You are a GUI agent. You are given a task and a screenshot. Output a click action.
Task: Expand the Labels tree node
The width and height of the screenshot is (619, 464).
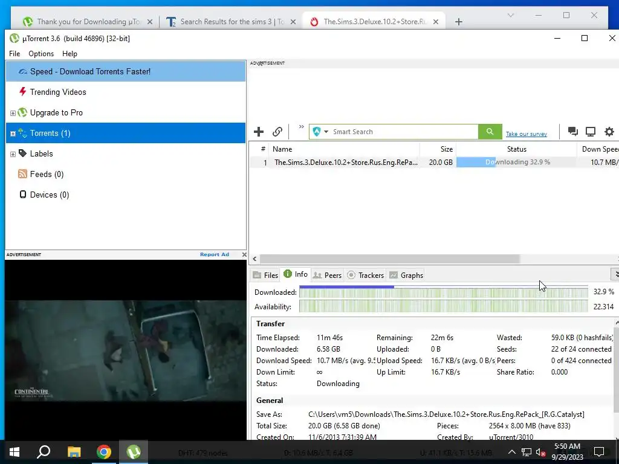tap(13, 154)
